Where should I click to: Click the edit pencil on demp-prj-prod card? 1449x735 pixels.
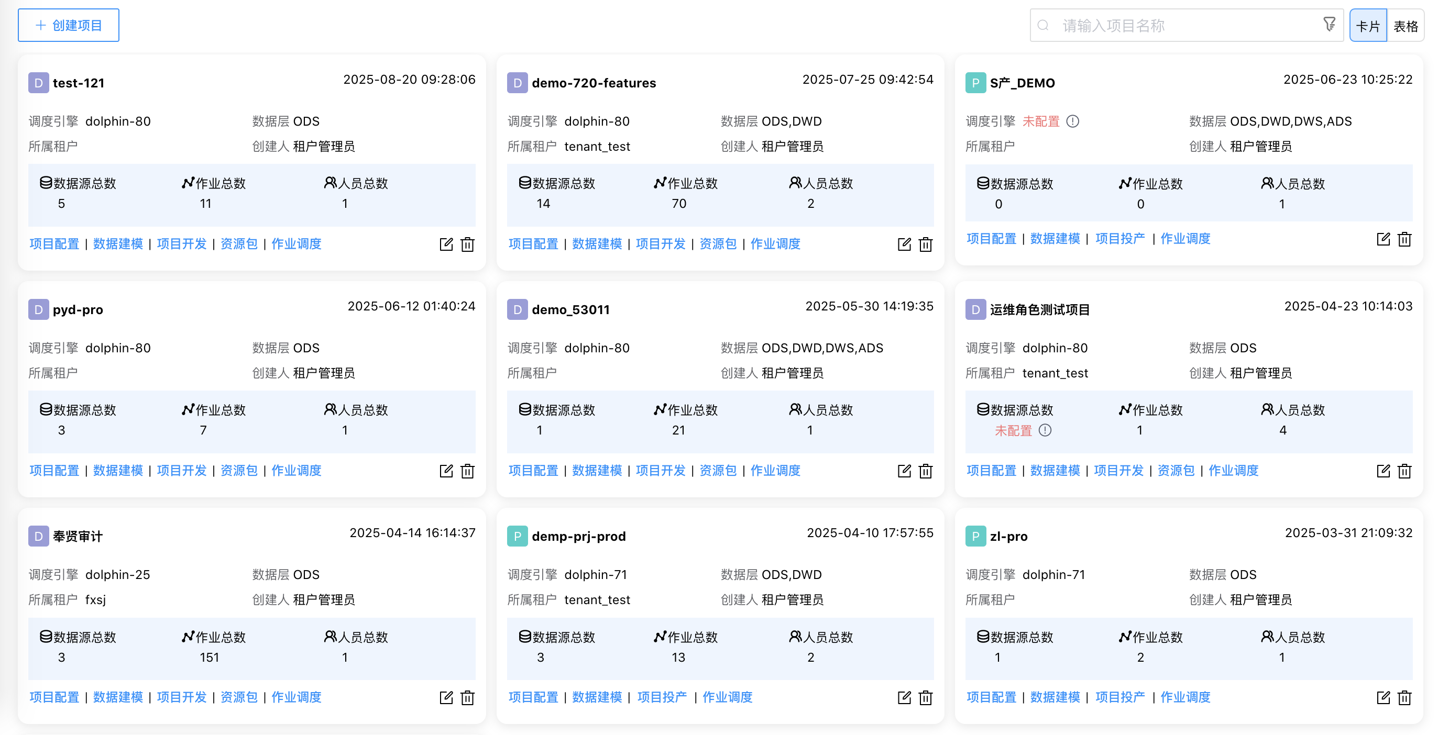click(x=904, y=698)
